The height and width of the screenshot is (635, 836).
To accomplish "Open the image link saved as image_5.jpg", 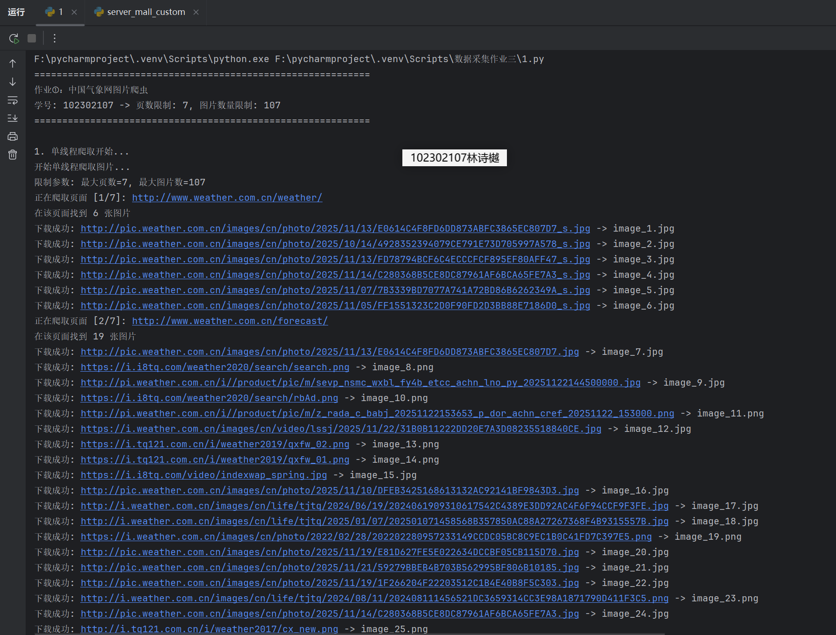I will pyautogui.click(x=335, y=290).
